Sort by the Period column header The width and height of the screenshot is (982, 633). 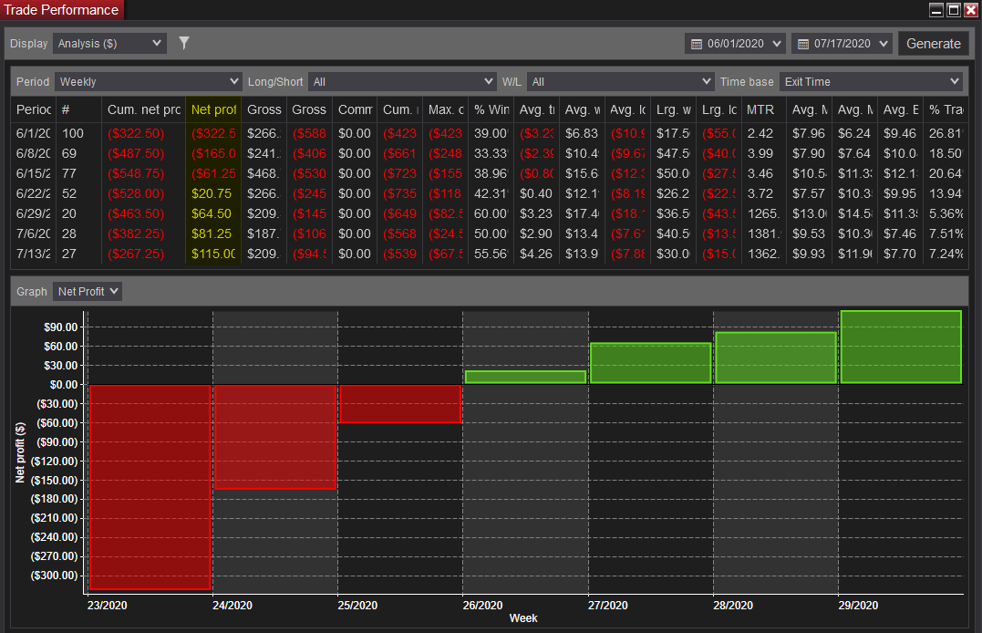34,109
